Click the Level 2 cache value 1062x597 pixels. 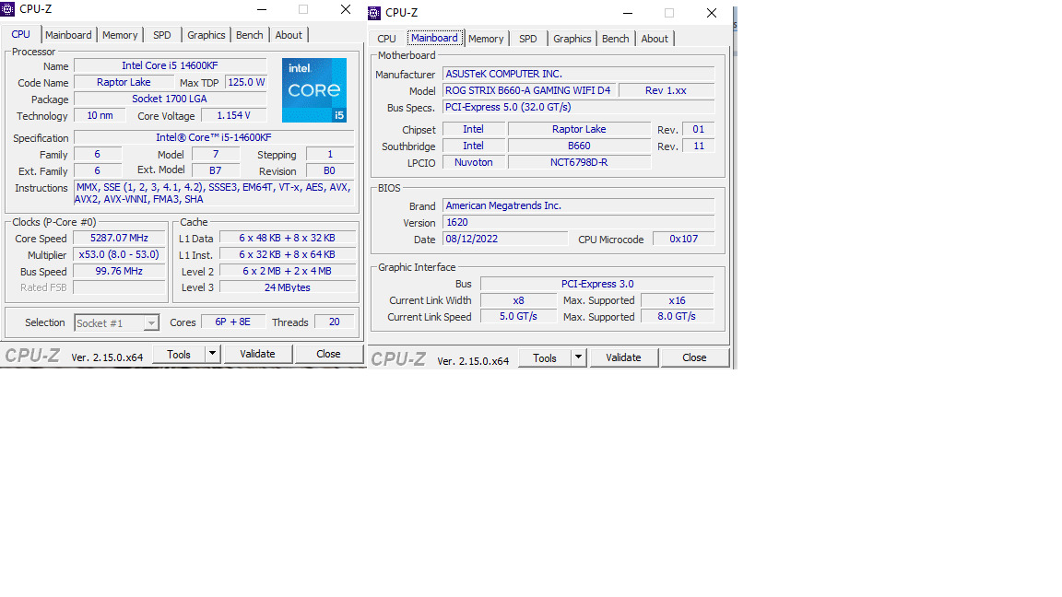tap(288, 271)
